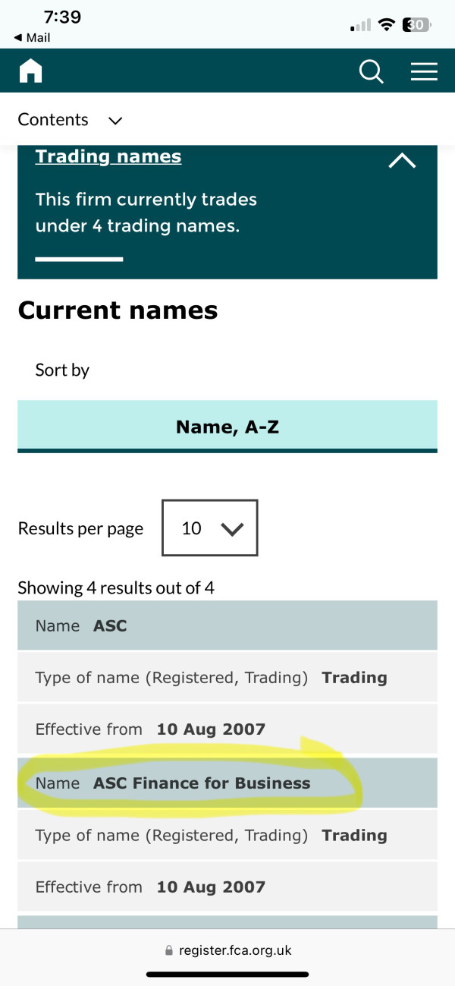
Task: Tap the home icon in header
Action: (31, 71)
